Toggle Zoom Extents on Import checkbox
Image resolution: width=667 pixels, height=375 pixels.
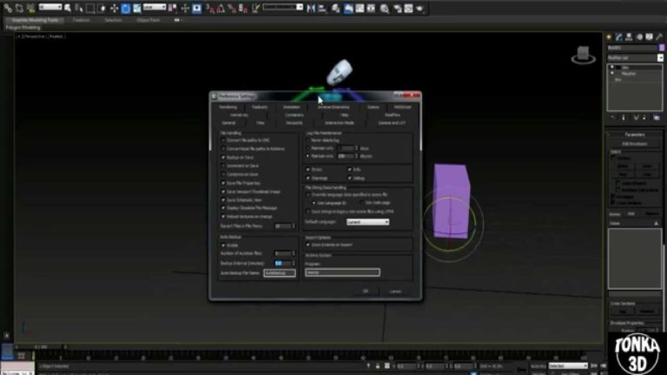click(x=308, y=245)
